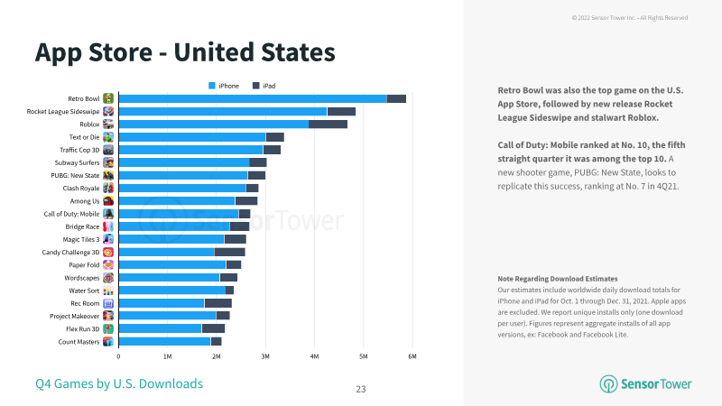
Task: Click the Text or Die label
Action: [x=84, y=137]
